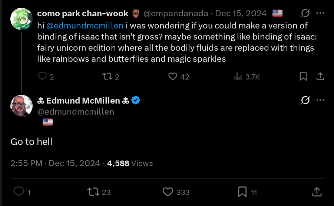Open more options on Edmund McMillen's reply

320,101
